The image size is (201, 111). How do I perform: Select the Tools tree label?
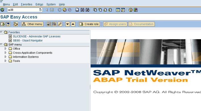pos(16,61)
